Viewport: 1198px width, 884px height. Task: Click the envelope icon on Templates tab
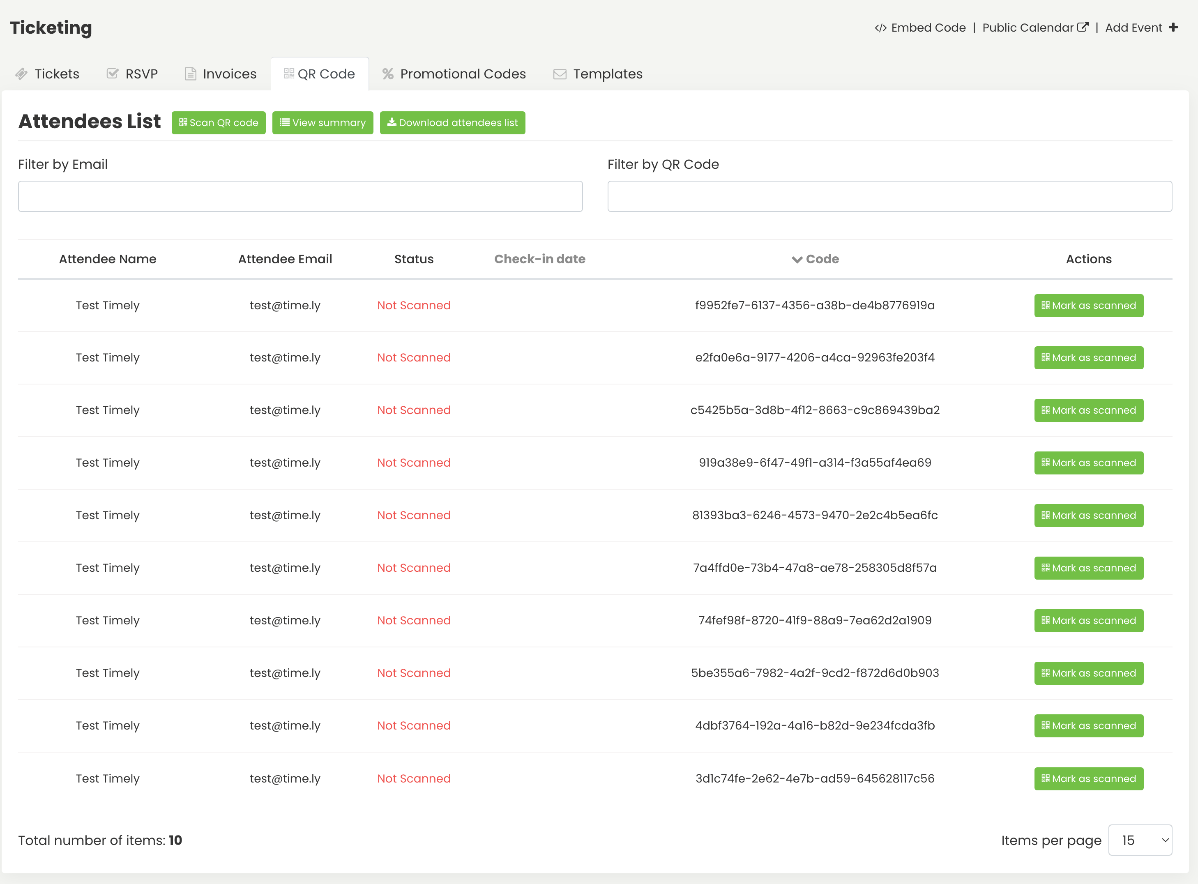point(560,74)
